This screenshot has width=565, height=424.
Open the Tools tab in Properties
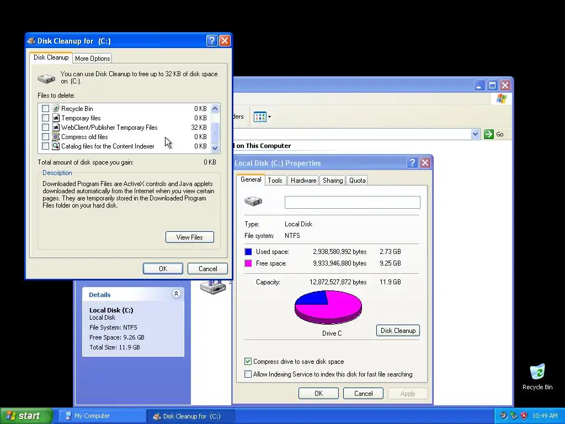tap(275, 181)
